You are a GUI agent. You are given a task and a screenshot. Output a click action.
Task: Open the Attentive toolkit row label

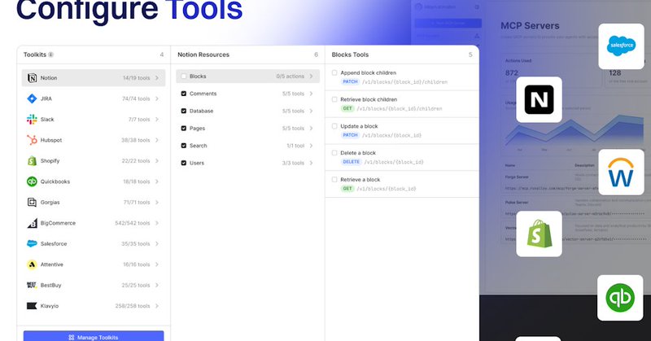[52, 264]
